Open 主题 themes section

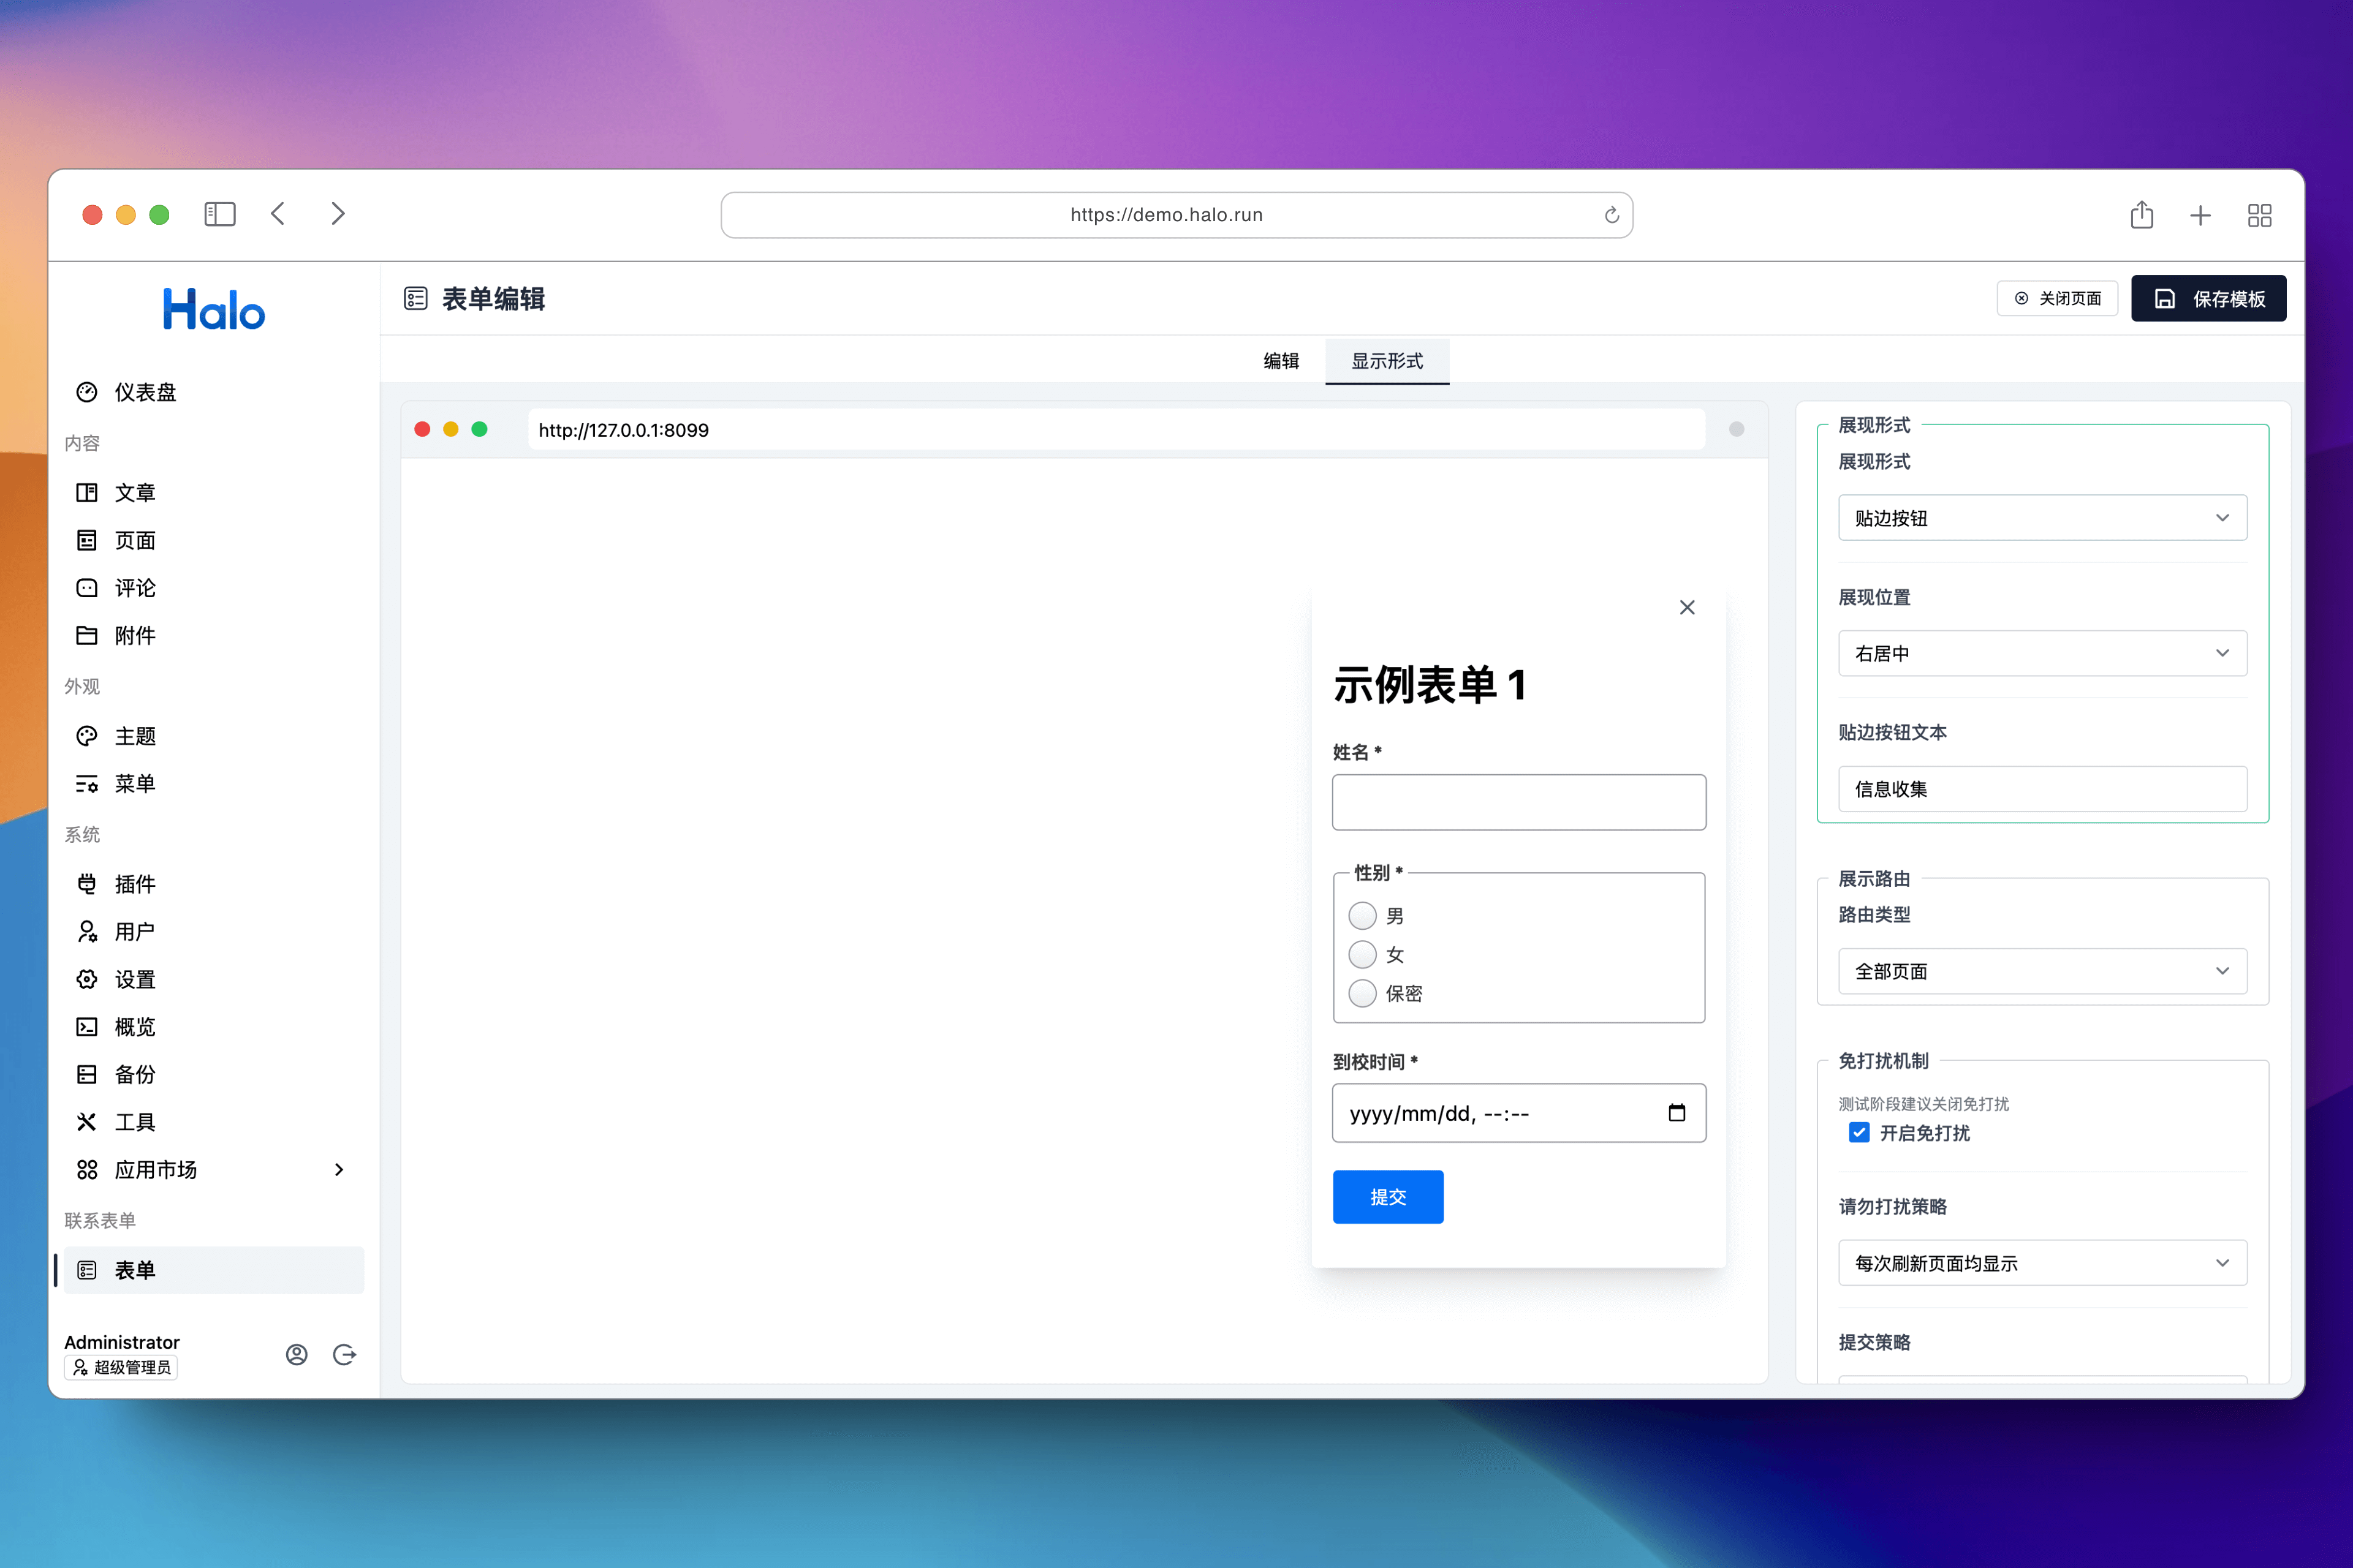(213, 736)
